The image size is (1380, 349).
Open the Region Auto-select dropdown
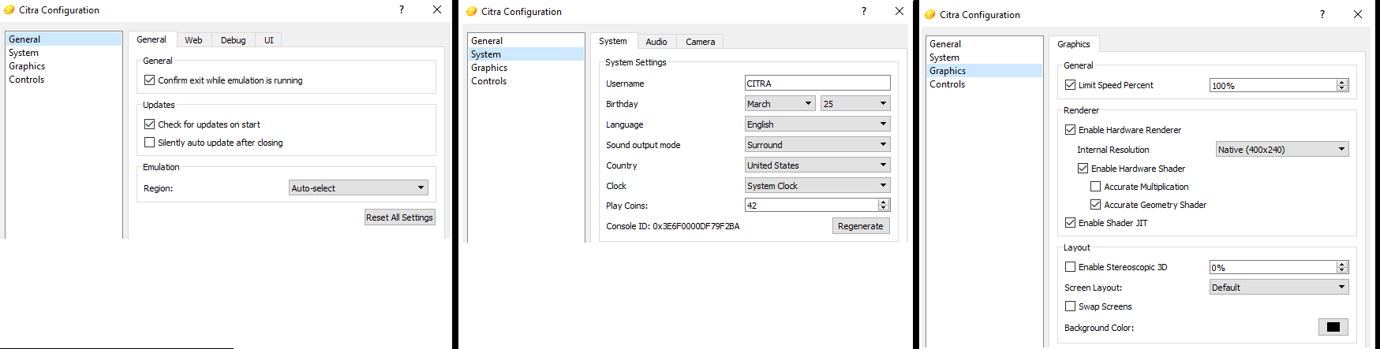click(359, 187)
